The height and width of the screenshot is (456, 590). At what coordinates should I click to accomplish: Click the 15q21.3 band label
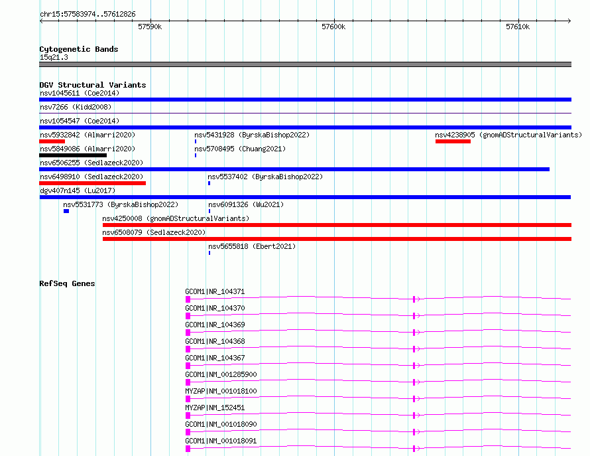point(54,57)
